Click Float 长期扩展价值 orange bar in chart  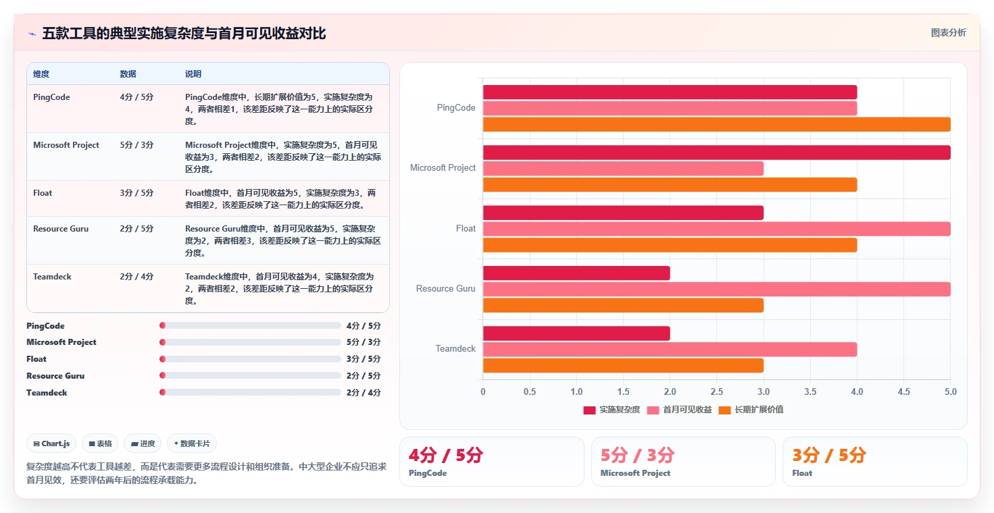pos(670,245)
